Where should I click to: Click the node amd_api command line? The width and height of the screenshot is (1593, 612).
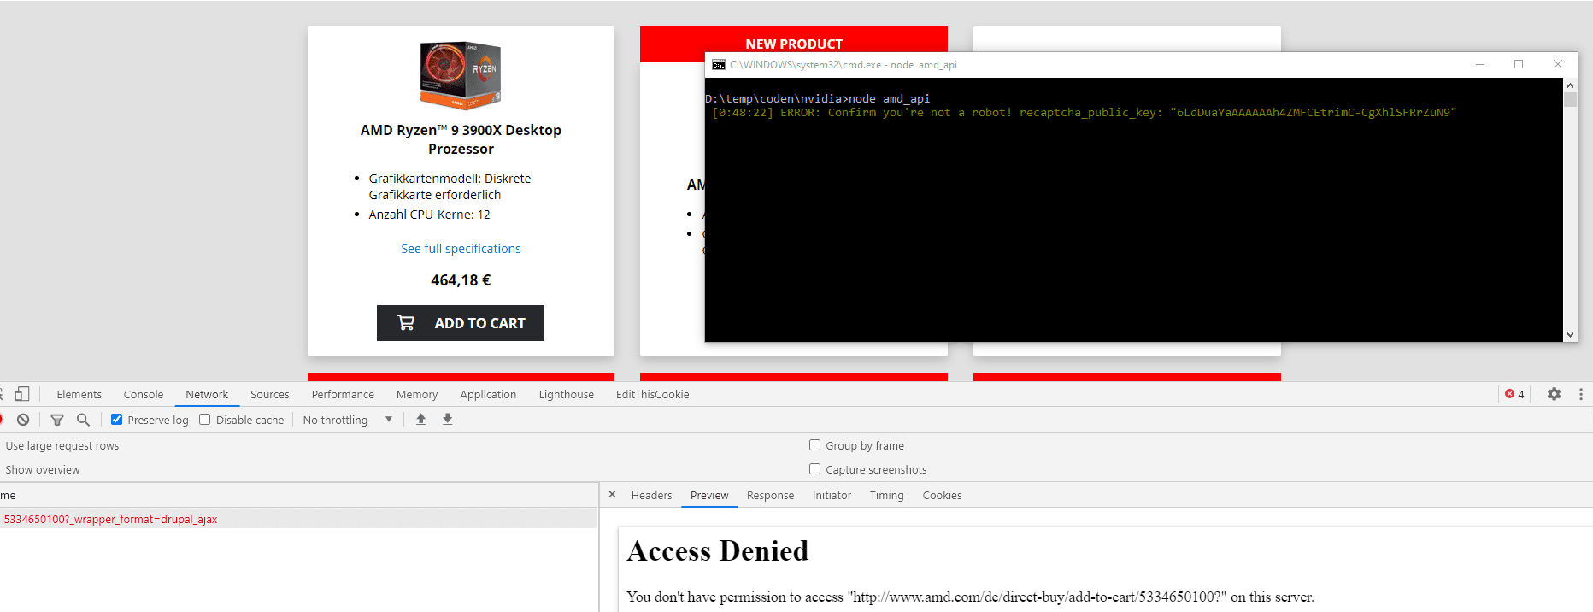(818, 99)
